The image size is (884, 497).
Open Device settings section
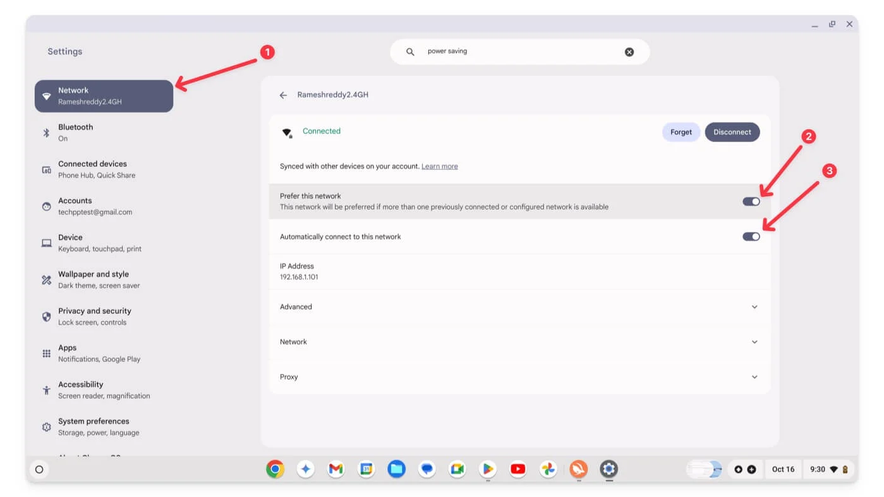pyautogui.click(x=104, y=243)
